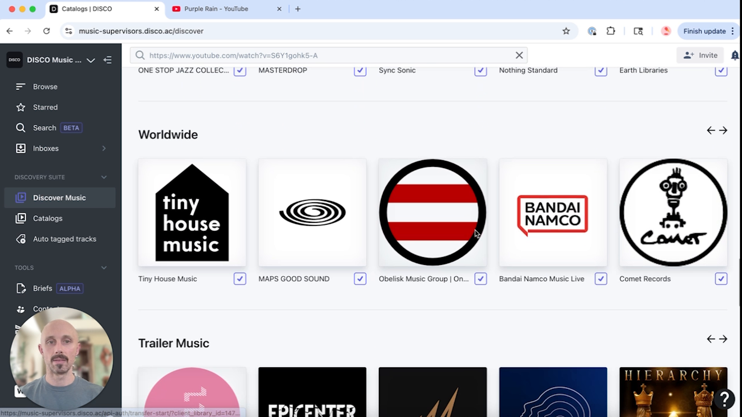Collapse the Discovery Suite section
Screen dimensions: 742x417
[104, 177]
